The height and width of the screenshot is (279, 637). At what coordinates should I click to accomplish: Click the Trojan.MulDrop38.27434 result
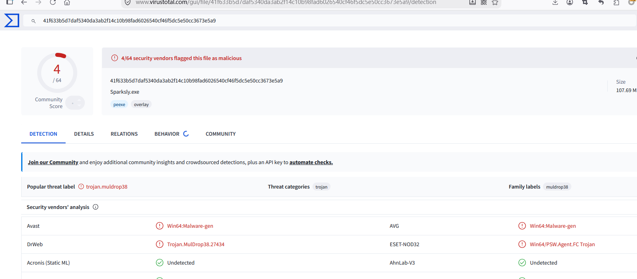coord(196,245)
